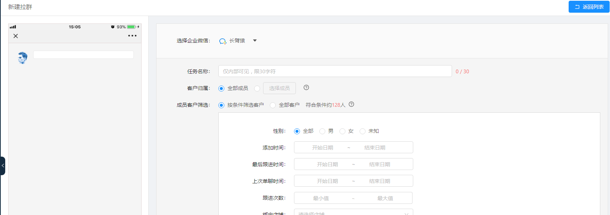Screen dimensions: 610x215
Task: Click 跟进次数 最小值 field
Action: (x=321, y=198)
